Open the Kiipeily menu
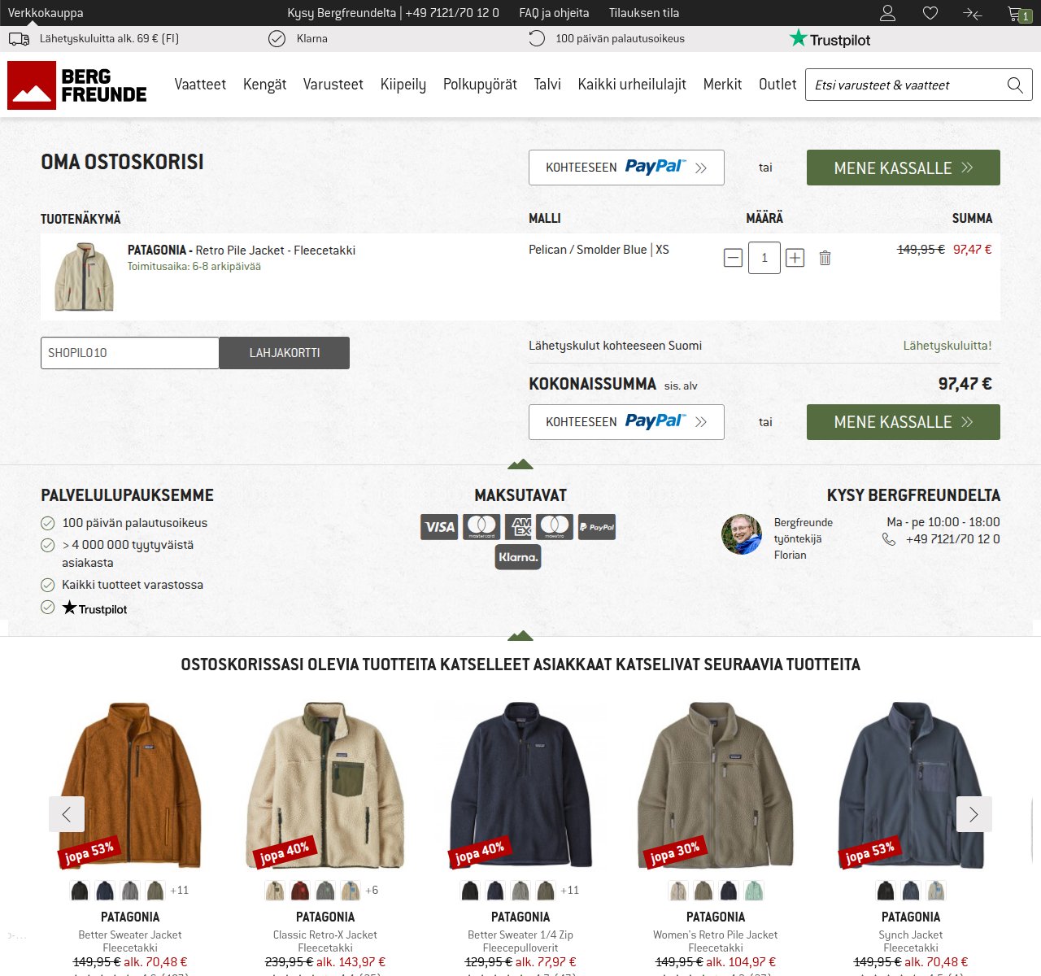This screenshot has width=1041, height=976. point(403,85)
